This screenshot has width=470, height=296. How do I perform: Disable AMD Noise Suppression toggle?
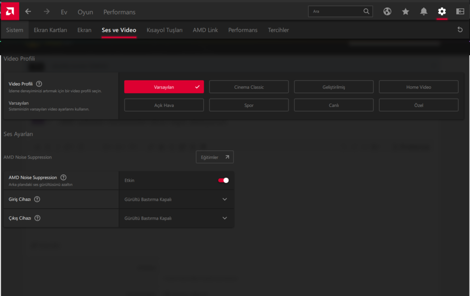224,180
